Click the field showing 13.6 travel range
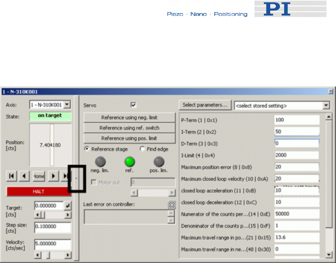Viewport: 336px width, 263px height. click(x=297, y=238)
